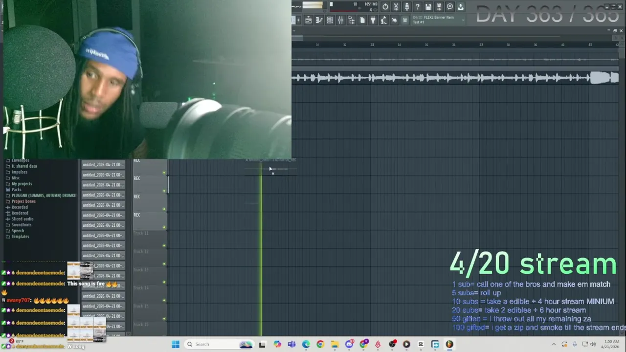Select the Track 11 header label
The width and height of the screenshot is (626, 352).
[141, 234]
